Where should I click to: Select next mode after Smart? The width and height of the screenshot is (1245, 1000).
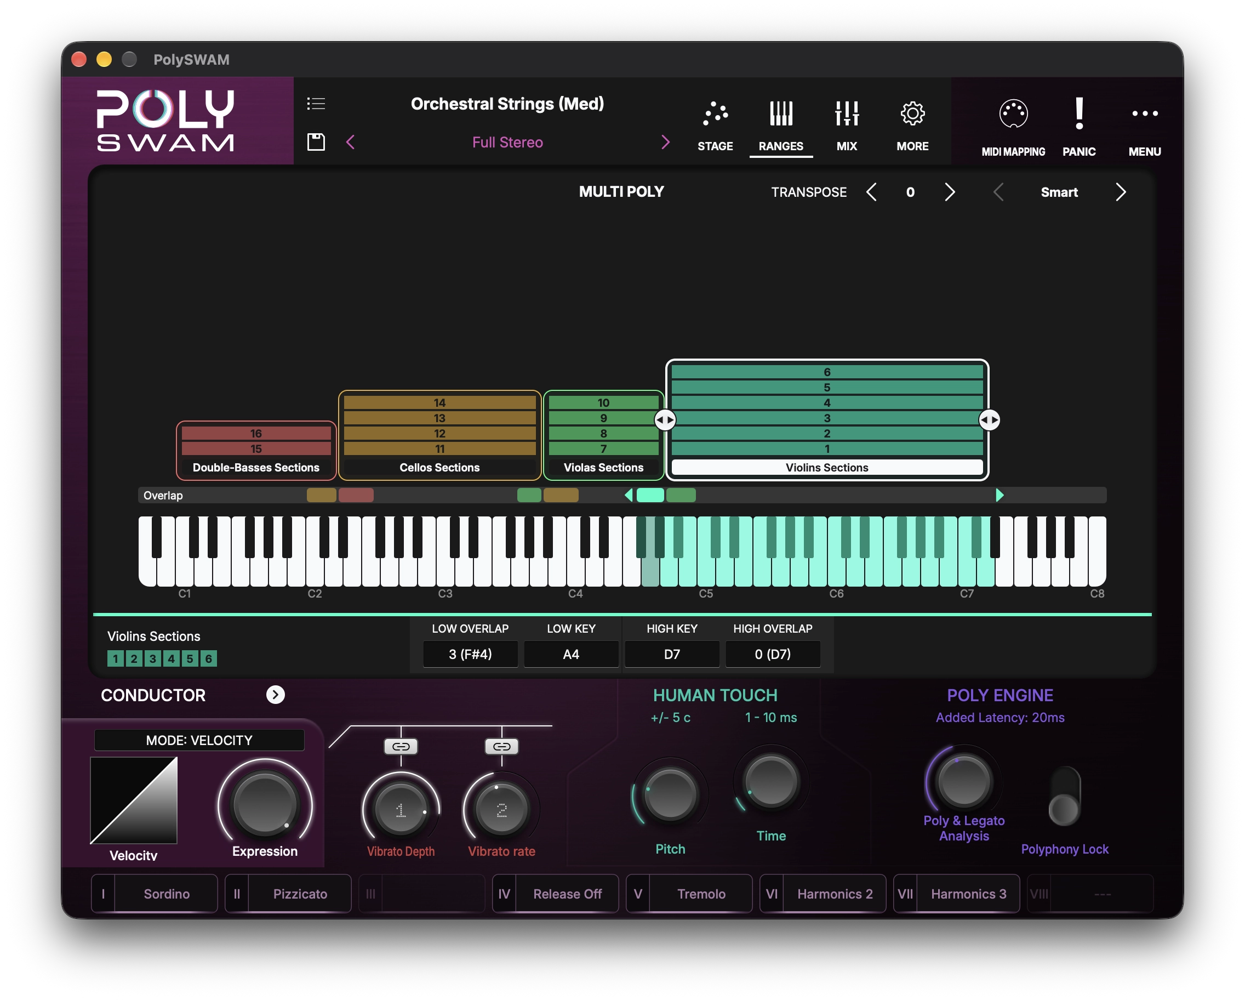click(1120, 192)
